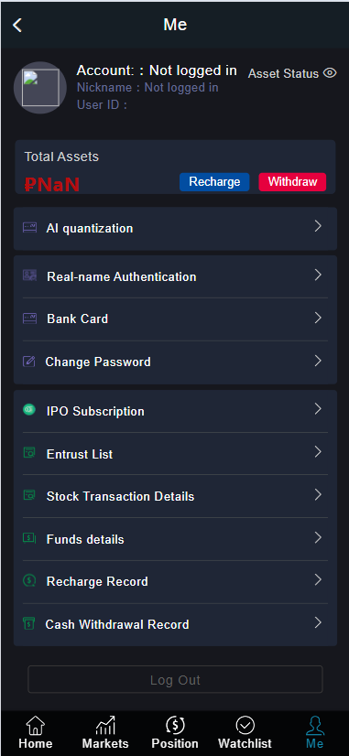Switch to the Home tab
The image size is (349, 756).
35,732
